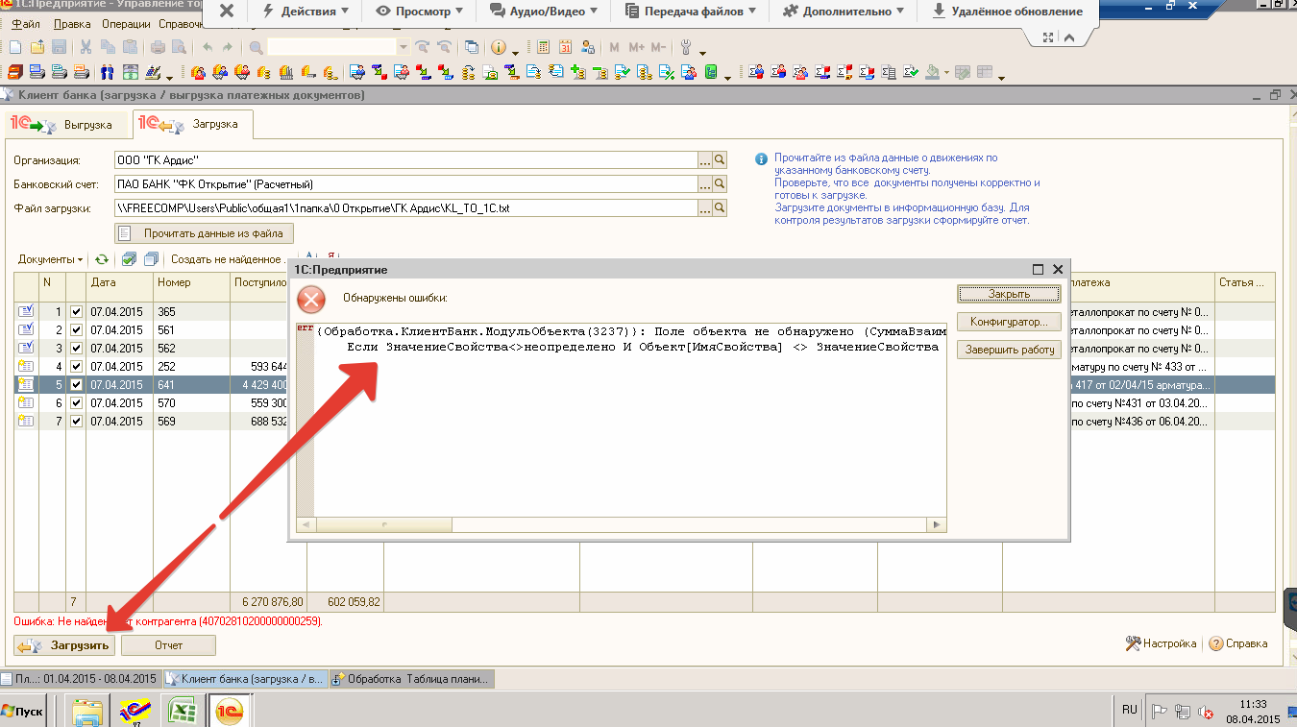This screenshot has width=1297, height=727.
Task: Click the Настройка wrench icon
Action: pos(1133,644)
